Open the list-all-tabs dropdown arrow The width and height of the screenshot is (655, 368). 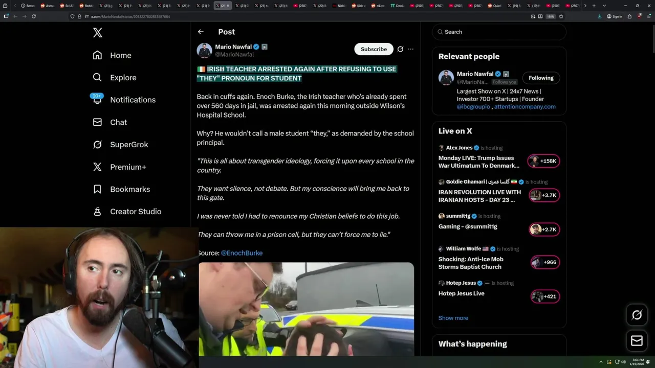click(604, 6)
